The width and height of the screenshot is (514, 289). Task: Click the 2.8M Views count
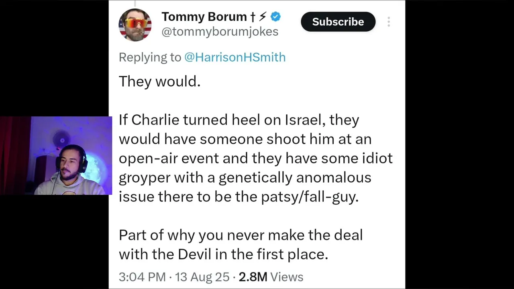pos(271,277)
